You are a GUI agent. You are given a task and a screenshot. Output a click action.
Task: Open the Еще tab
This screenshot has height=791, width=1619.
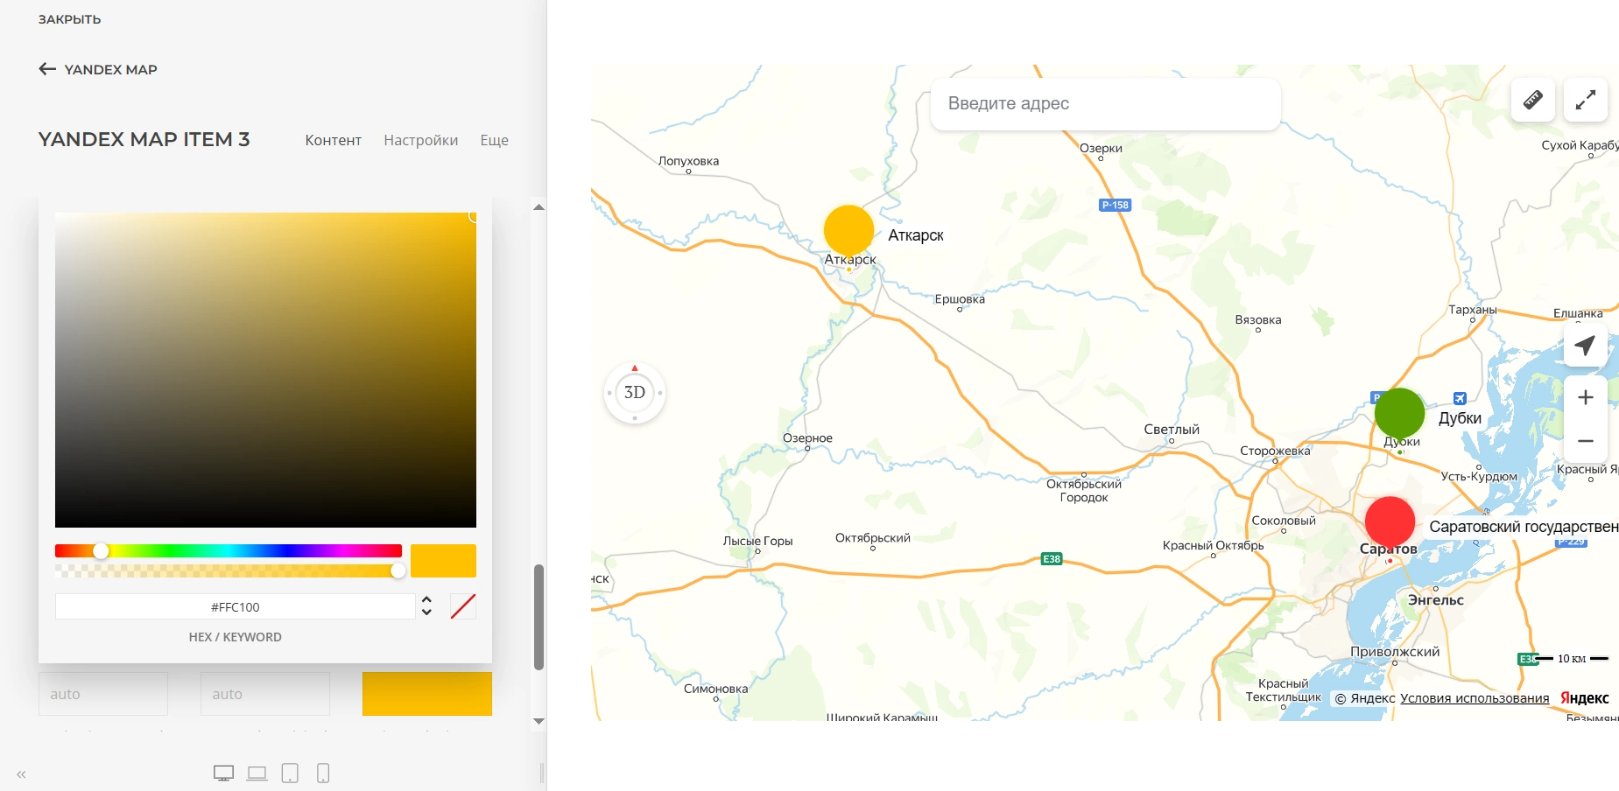pyautogui.click(x=494, y=140)
